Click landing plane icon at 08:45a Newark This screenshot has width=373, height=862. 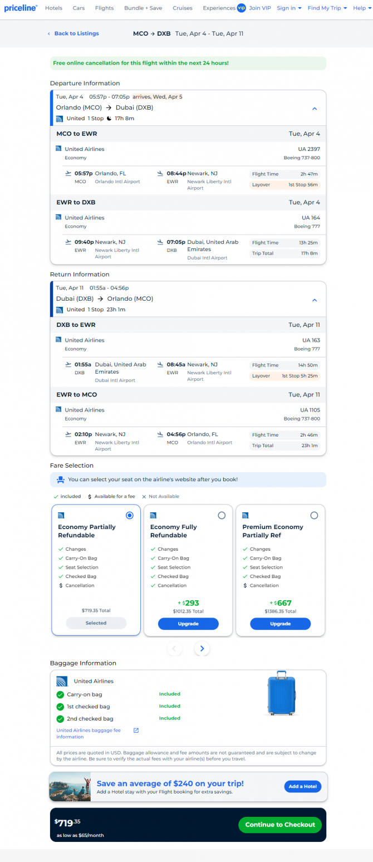click(161, 364)
